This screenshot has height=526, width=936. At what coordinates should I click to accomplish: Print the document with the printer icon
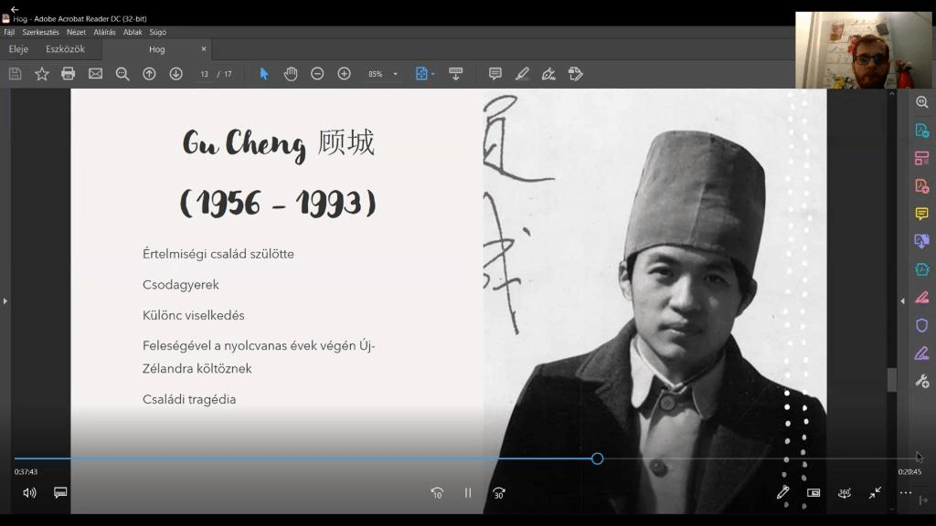68,74
